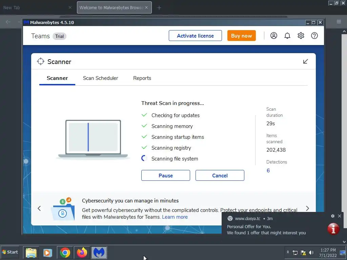
Task: Dismiss the www.dosya.tc notification popup
Action: [340, 216]
